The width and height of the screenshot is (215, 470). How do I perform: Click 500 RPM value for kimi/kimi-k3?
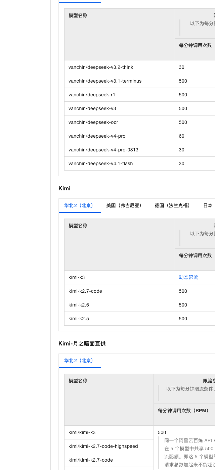coord(162,432)
